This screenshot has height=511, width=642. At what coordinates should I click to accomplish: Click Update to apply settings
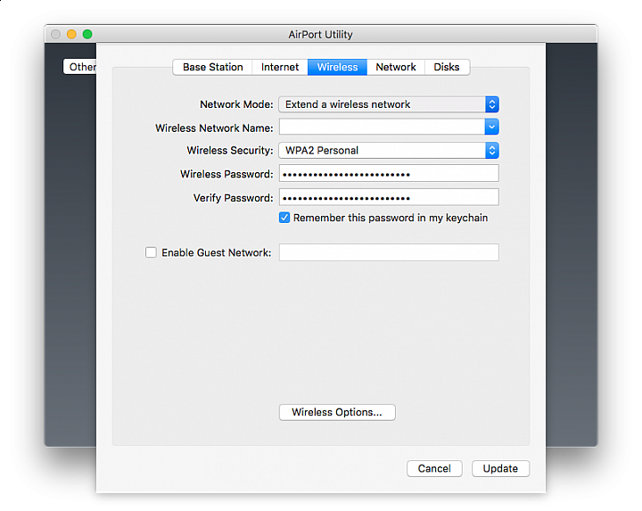500,468
